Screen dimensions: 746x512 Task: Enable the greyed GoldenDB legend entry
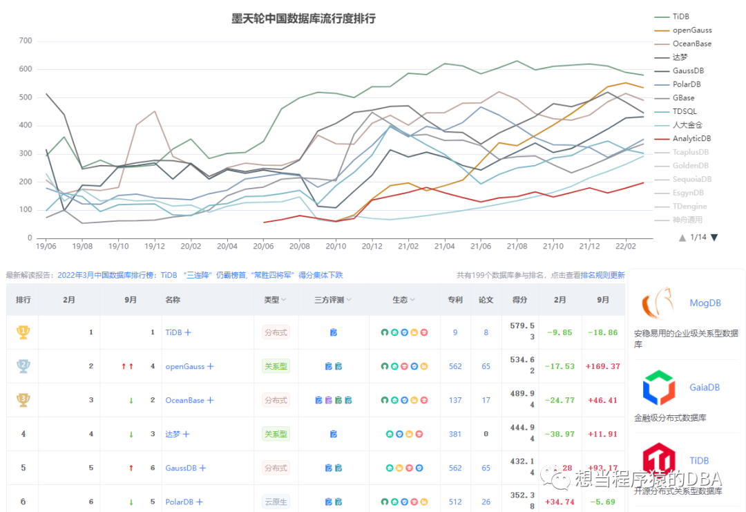coord(682,166)
